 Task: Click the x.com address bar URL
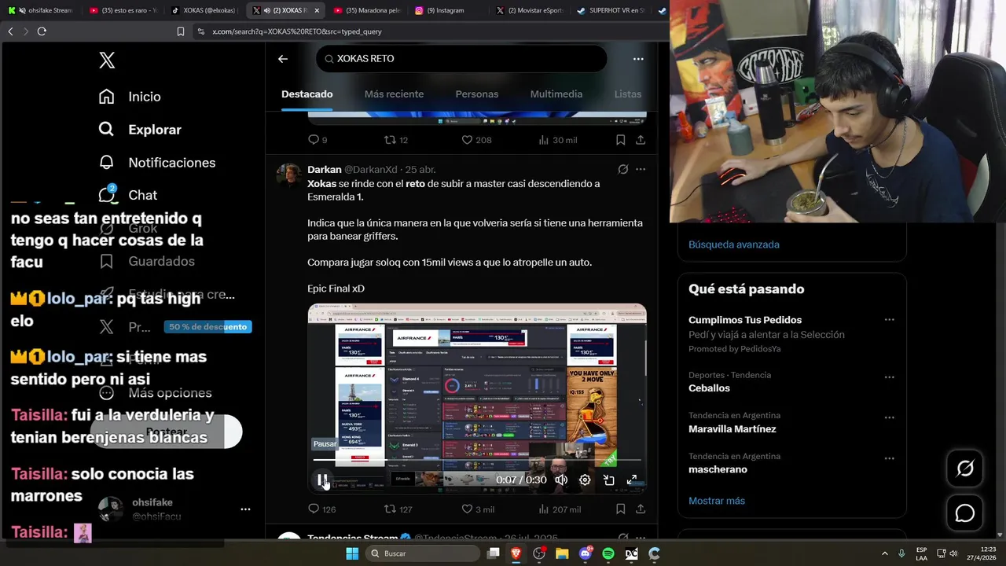pyautogui.click(x=297, y=31)
